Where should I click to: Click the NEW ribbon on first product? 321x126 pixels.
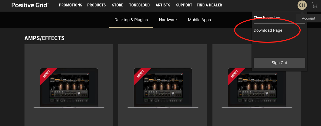(x=47, y=74)
